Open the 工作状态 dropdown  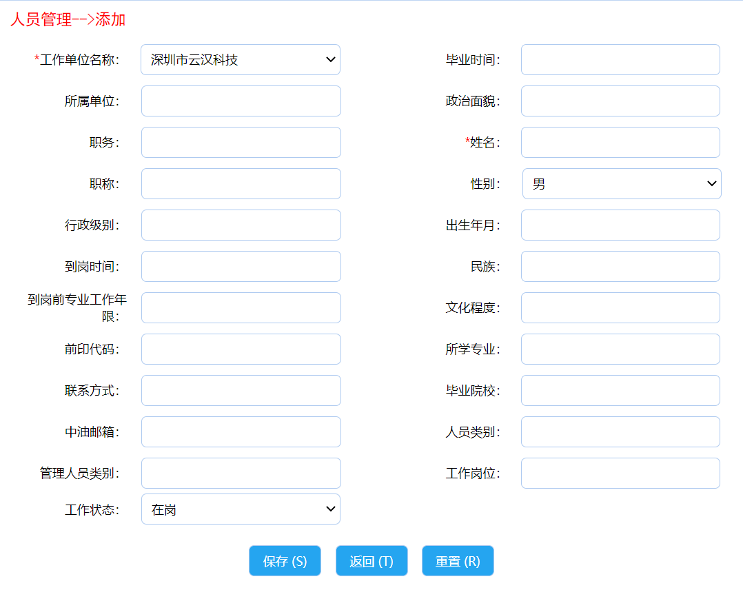[x=240, y=509]
